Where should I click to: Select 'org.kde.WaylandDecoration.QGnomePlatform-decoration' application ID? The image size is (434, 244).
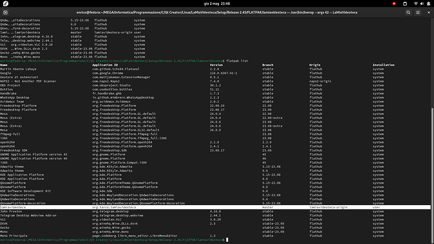138,203
